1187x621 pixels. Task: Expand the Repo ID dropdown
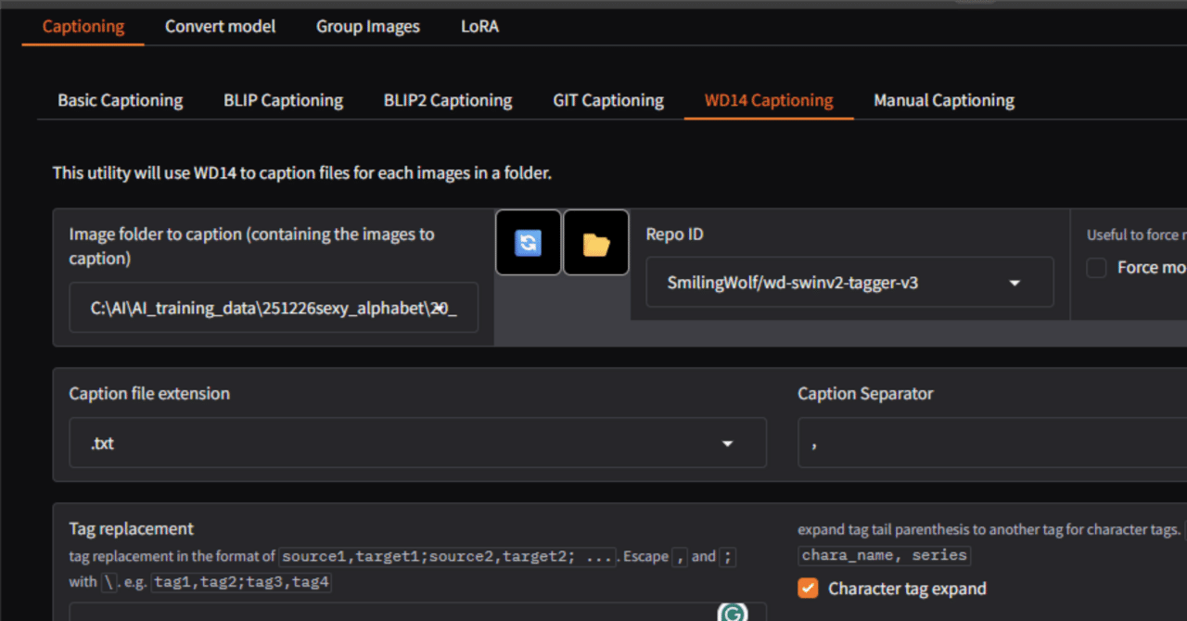[x=1015, y=283]
